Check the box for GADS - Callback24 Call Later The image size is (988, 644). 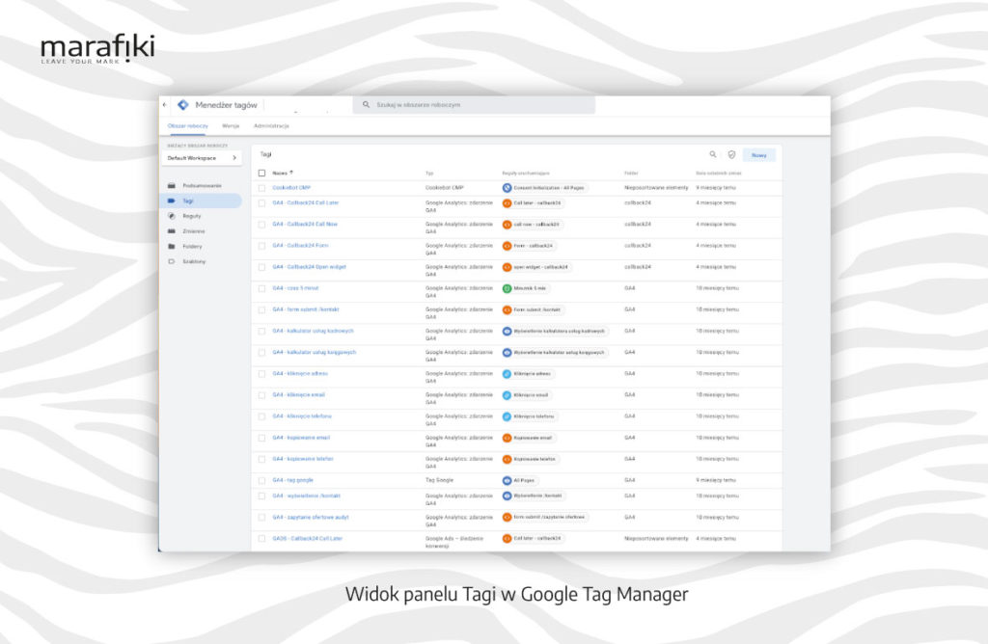(x=261, y=538)
